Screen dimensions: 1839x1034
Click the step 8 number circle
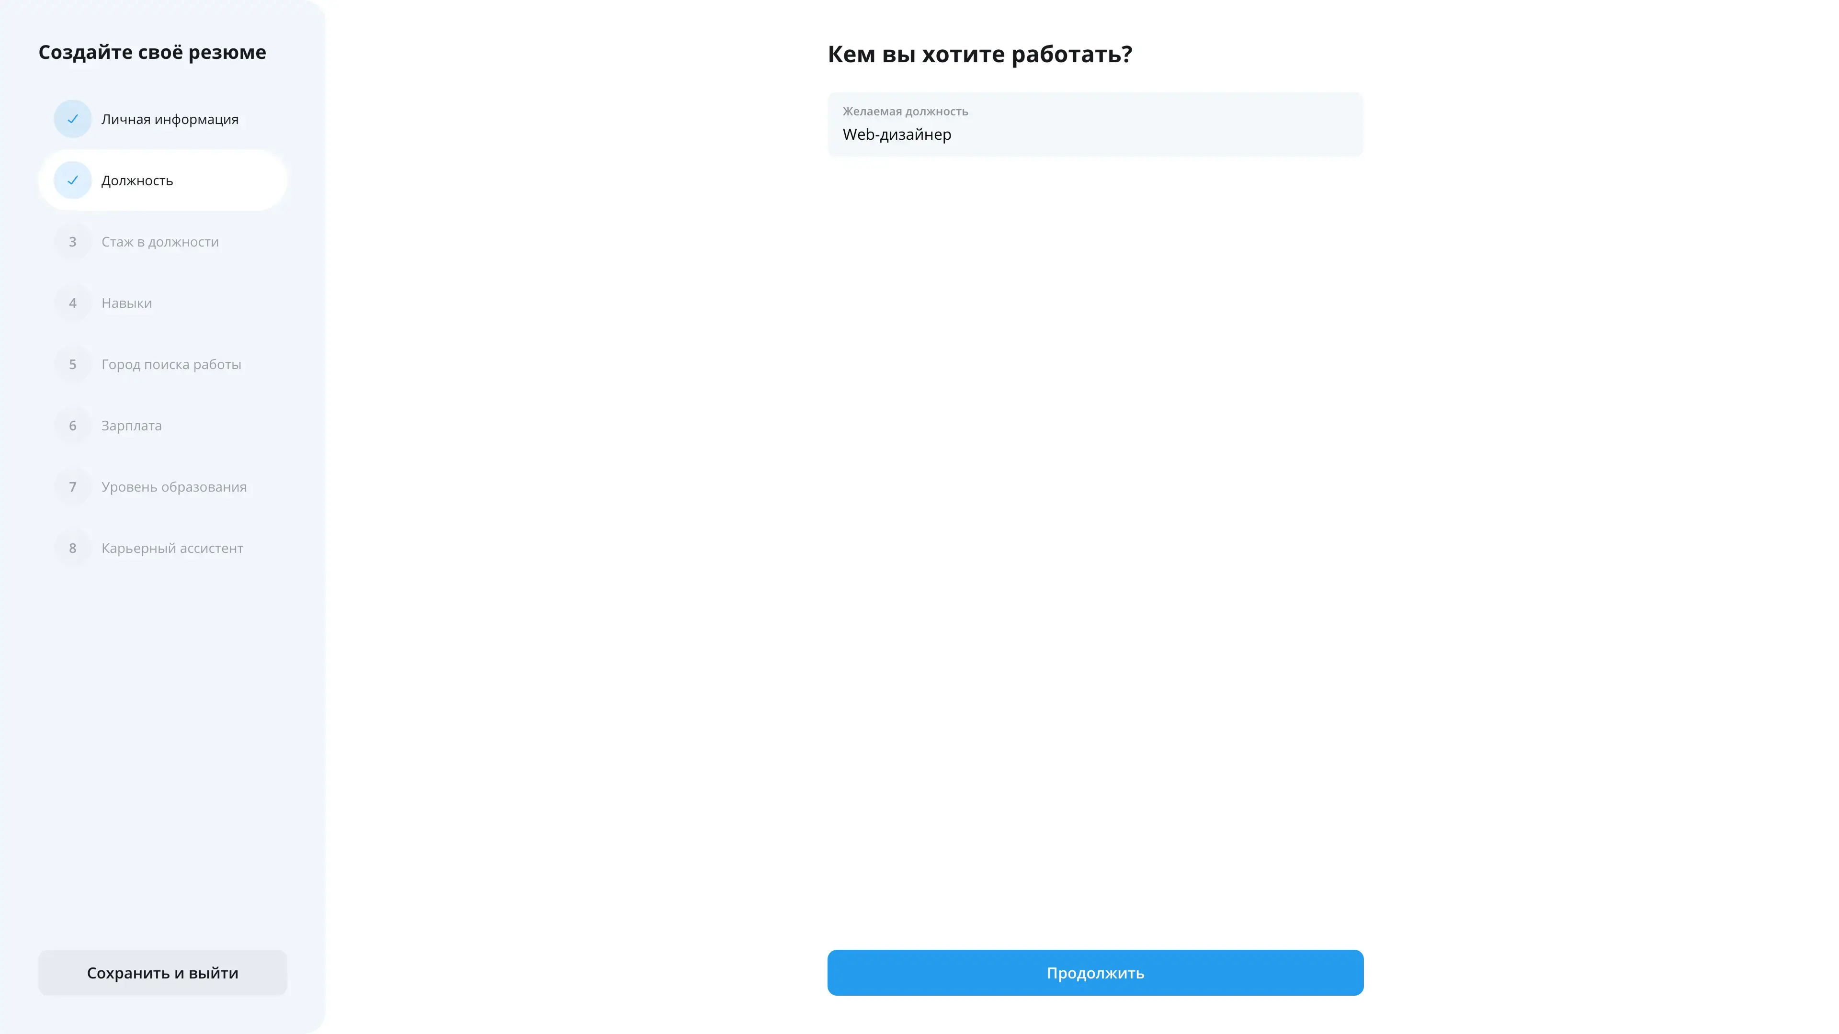[x=72, y=549]
